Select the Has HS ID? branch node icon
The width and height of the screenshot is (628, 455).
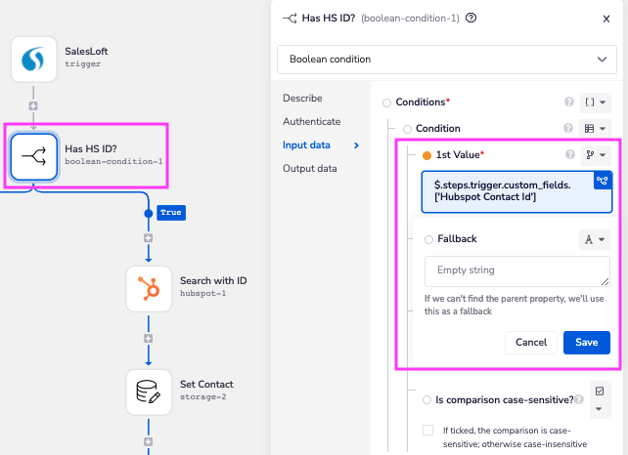(34, 154)
